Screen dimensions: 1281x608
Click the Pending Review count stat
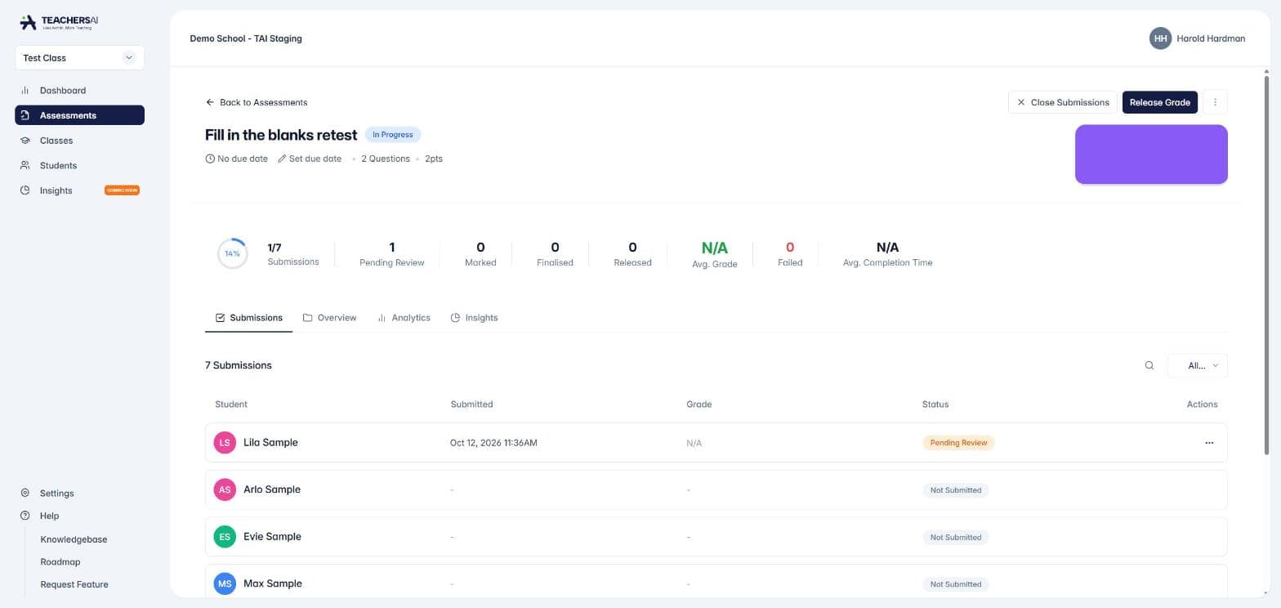pos(392,253)
